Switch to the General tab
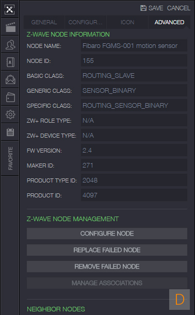 click(x=44, y=22)
